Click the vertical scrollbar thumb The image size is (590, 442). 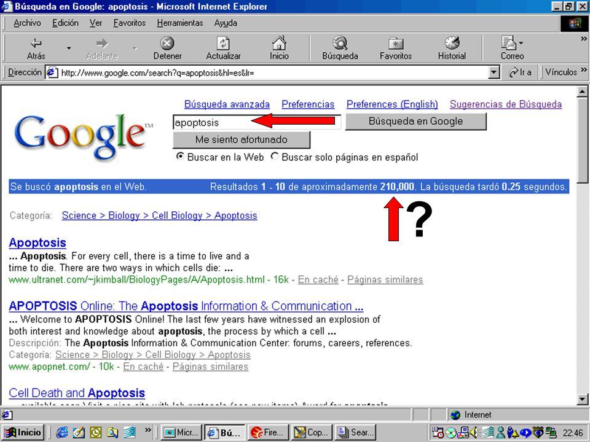[x=582, y=141]
